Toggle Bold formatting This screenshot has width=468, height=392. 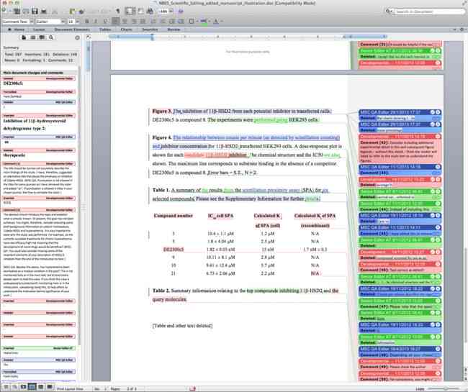(x=87, y=22)
